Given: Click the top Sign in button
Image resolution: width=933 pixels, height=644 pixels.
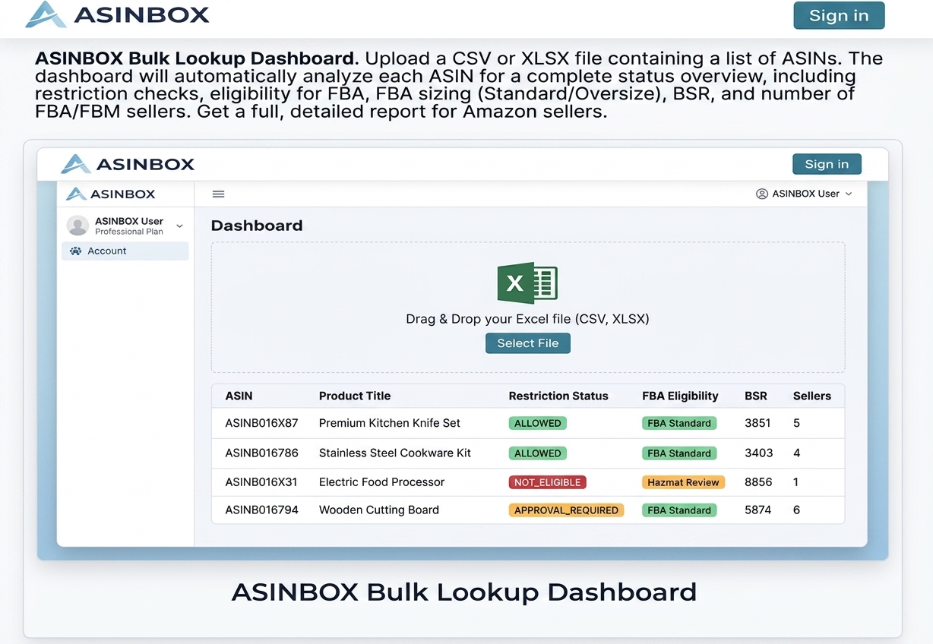Looking at the screenshot, I should 839,15.
